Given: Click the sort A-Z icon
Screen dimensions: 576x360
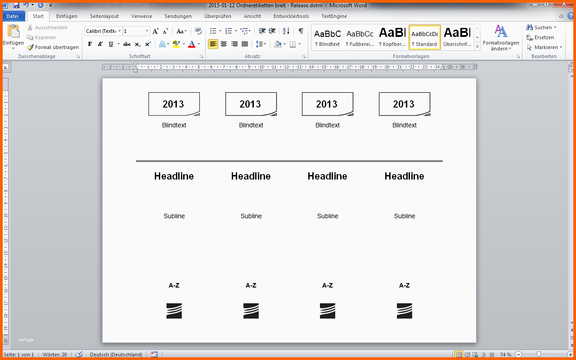Looking at the screenshot, I should (x=286, y=31).
